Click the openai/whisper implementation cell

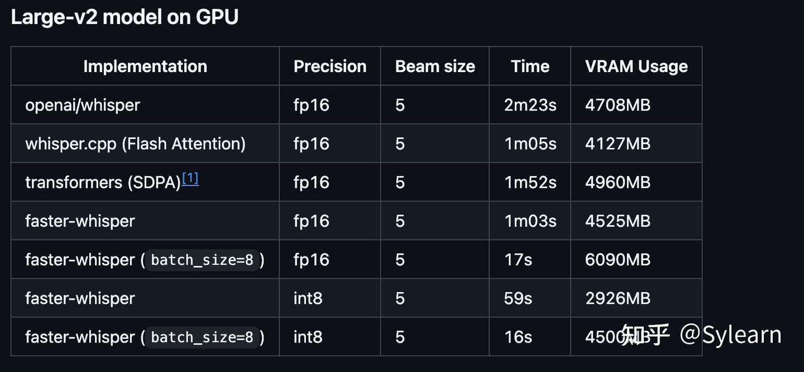[x=83, y=105]
